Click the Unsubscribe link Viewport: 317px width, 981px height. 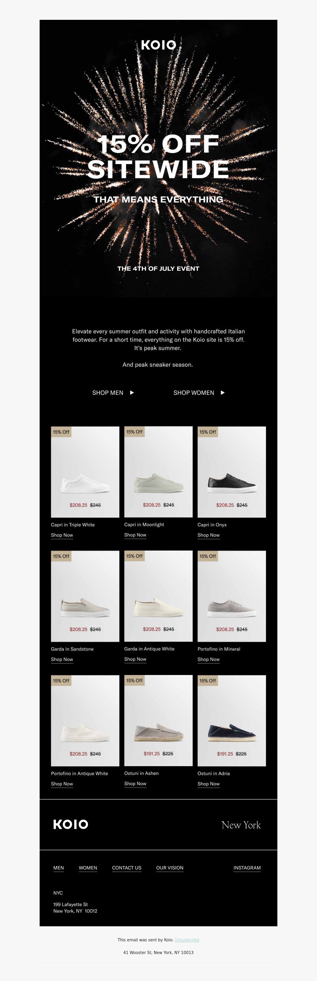(x=187, y=940)
